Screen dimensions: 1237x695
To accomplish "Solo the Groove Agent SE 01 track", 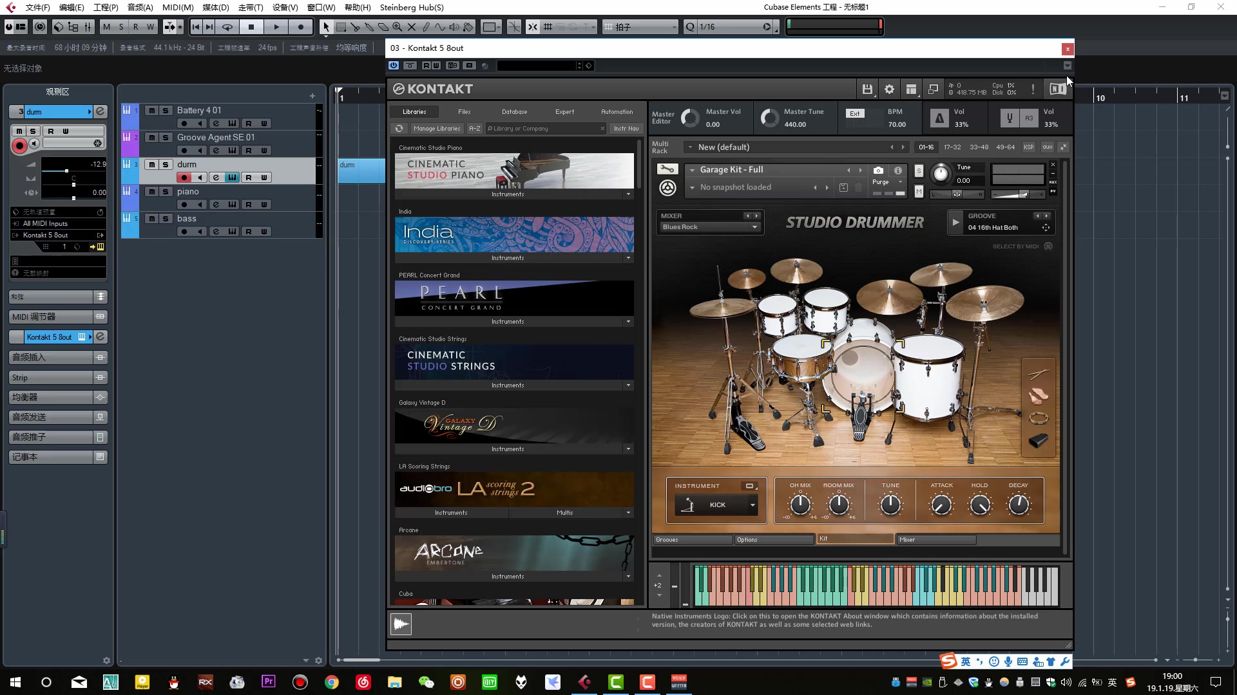I will 166,138.
